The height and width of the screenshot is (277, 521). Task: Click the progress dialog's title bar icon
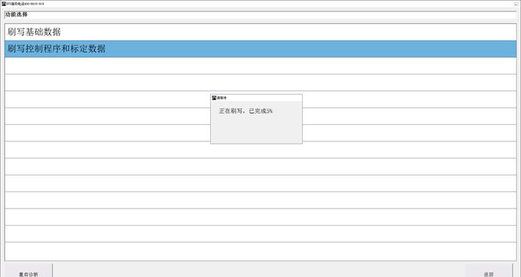click(x=214, y=98)
